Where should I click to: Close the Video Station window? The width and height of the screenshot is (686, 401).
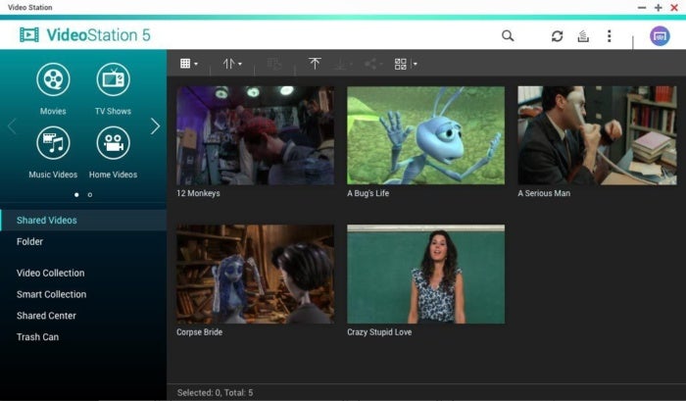(674, 8)
